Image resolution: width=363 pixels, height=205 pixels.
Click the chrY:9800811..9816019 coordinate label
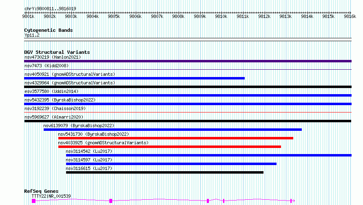click(x=50, y=9)
